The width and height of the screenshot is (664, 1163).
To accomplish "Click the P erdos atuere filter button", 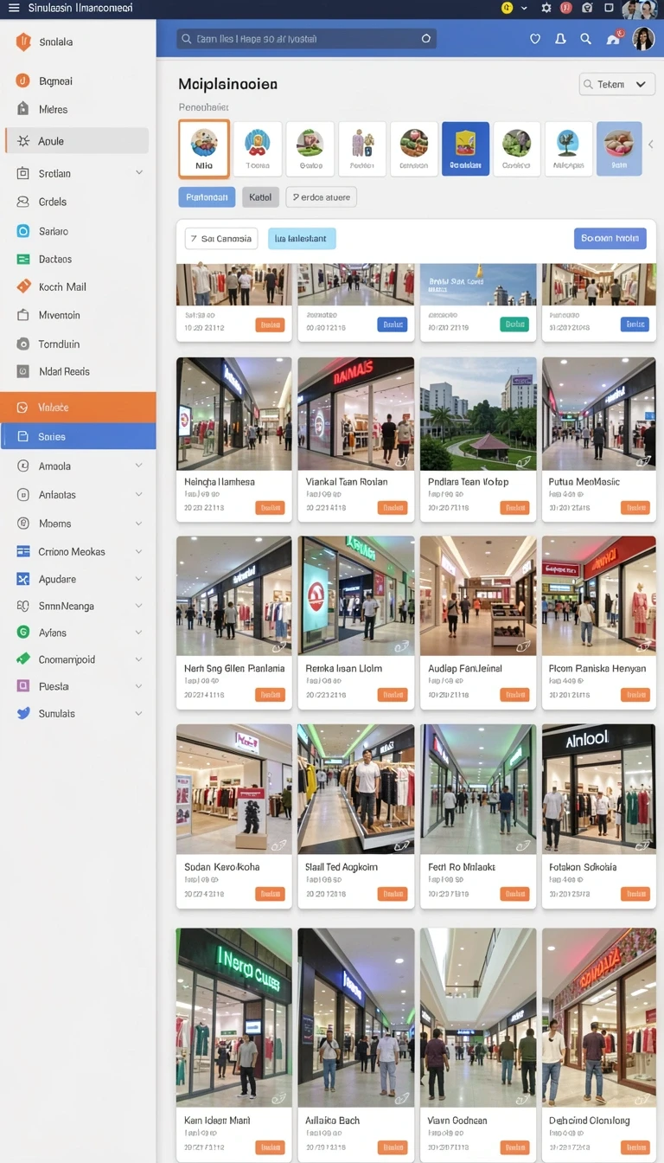I will tap(321, 197).
